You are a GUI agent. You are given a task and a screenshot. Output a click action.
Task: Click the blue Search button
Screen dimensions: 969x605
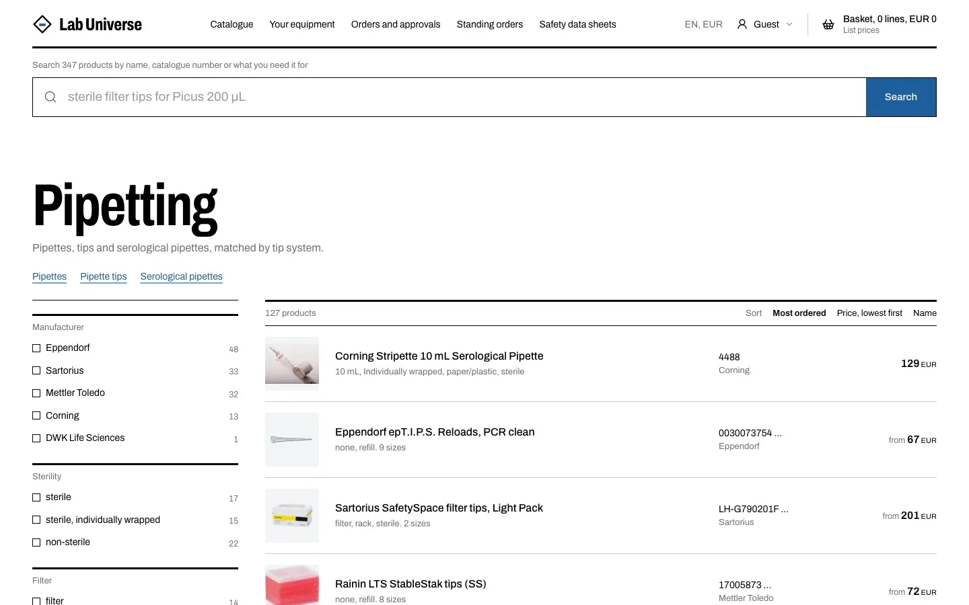[x=901, y=97]
